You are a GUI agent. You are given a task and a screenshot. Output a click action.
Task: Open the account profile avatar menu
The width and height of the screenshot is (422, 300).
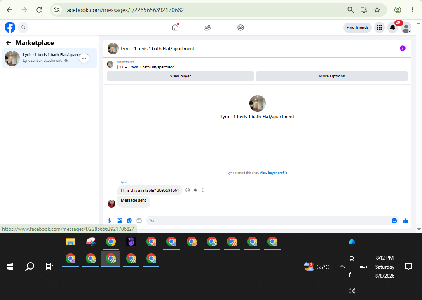pos(406,28)
